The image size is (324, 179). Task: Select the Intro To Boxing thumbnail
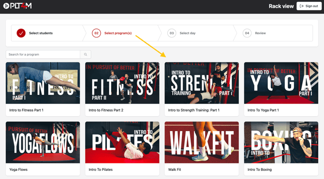pyautogui.click(x=281, y=142)
